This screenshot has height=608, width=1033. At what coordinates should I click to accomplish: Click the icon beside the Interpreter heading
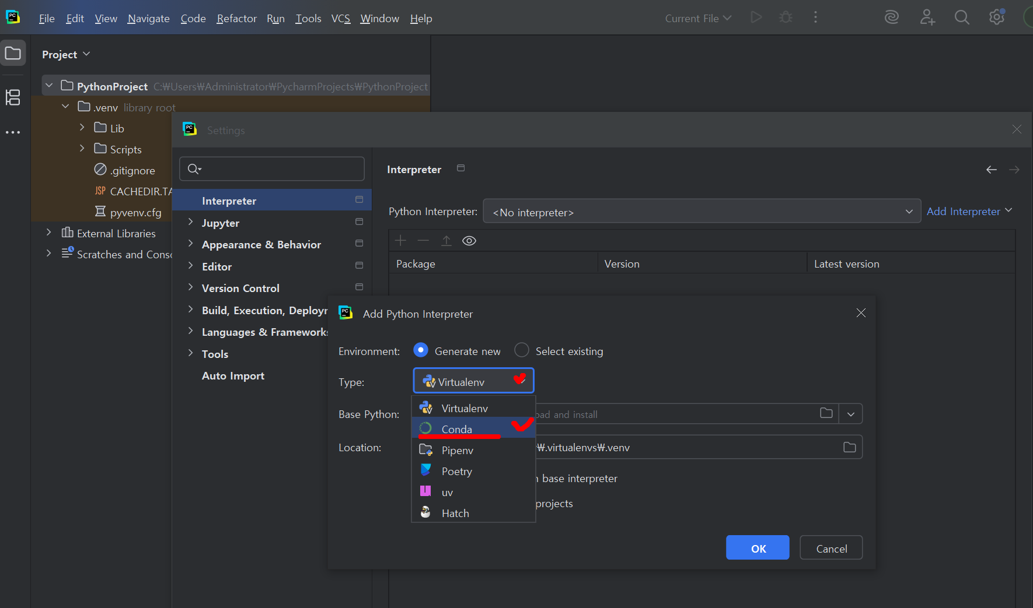[460, 168]
